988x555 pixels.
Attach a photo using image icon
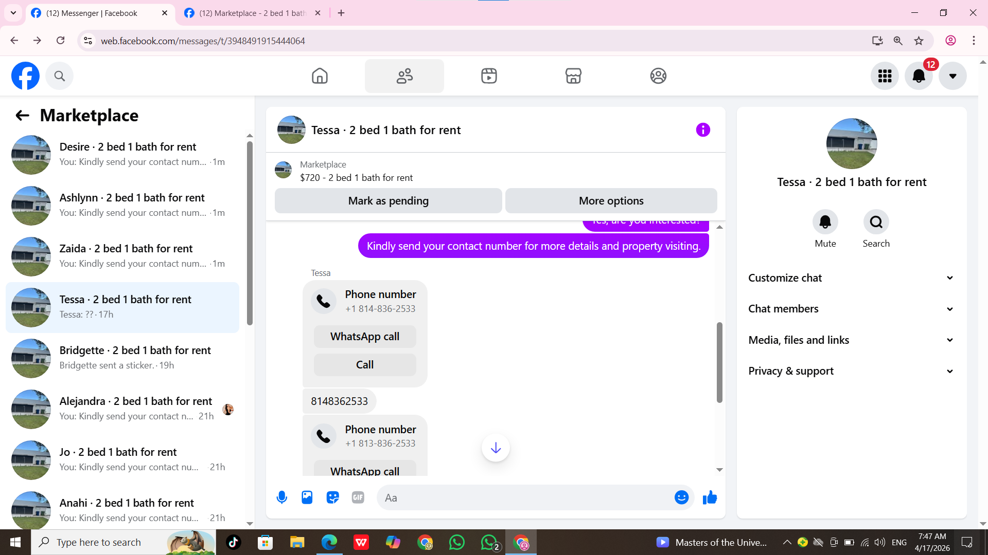click(x=307, y=497)
